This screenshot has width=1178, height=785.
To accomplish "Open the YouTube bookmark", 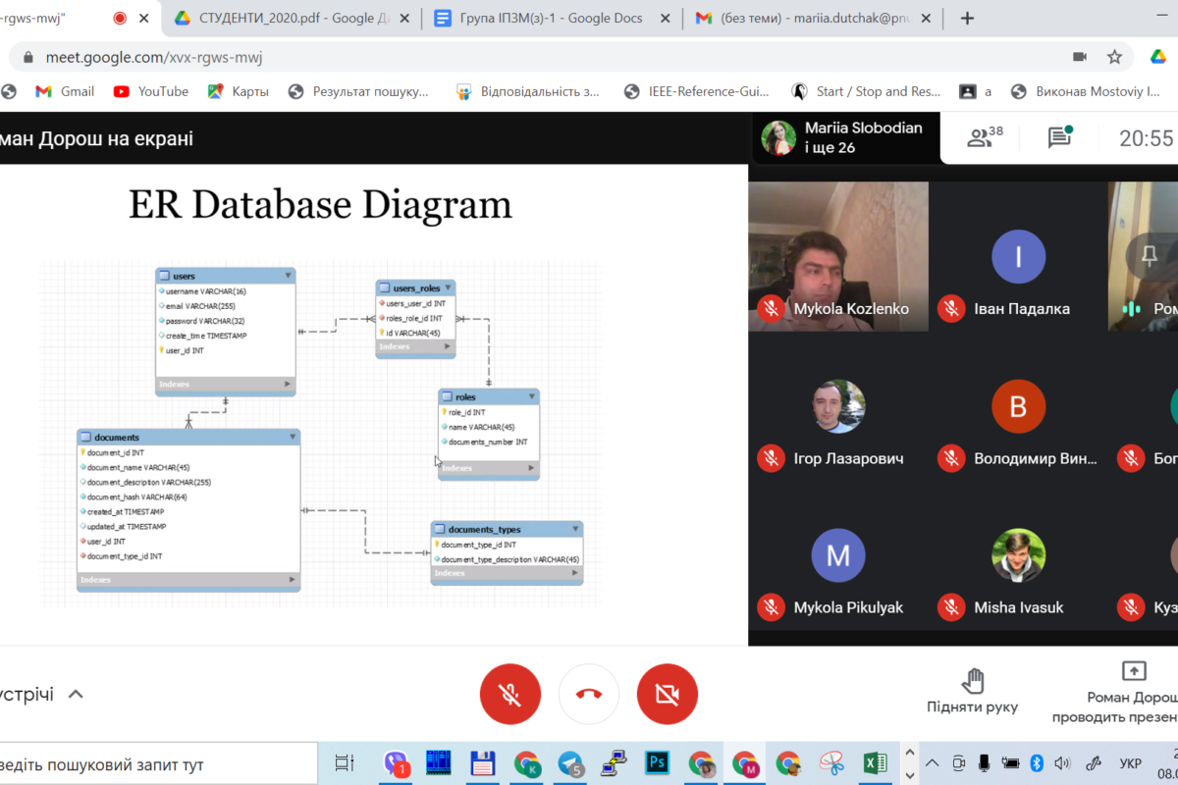I will coord(151,91).
